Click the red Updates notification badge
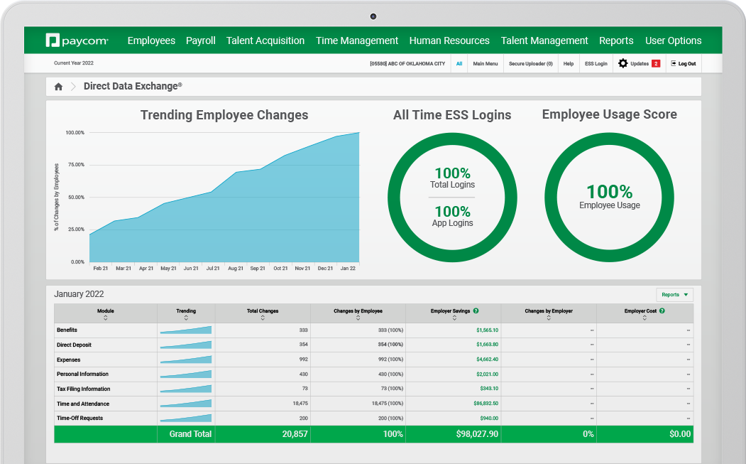 (x=656, y=63)
